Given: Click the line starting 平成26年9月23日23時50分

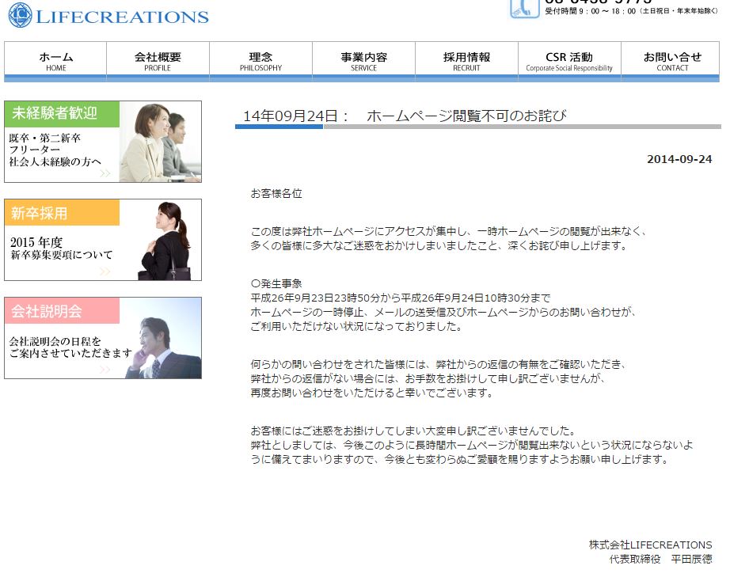Looking at the screenshot, I should (401, 298).
